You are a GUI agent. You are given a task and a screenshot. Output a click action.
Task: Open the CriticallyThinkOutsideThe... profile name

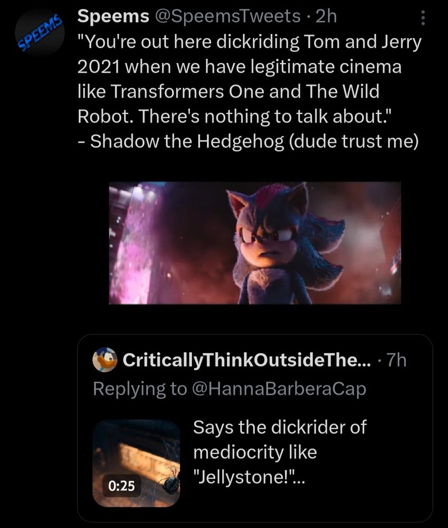[246, 361]
